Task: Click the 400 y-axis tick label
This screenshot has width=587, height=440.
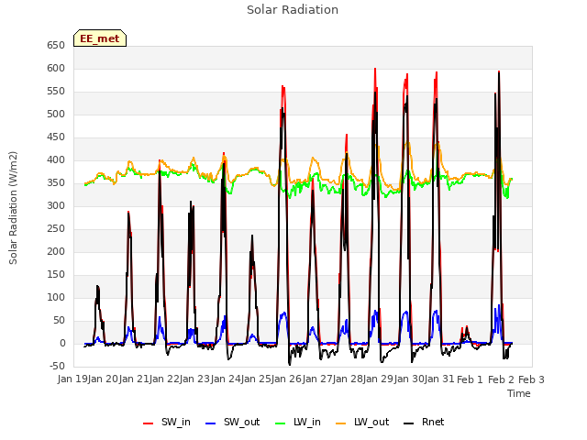Action: (x=56, y=160)
